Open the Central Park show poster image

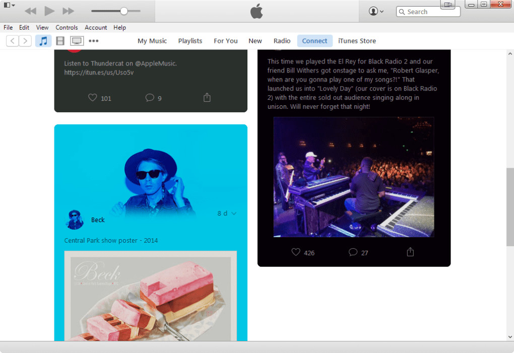point(151,296)
